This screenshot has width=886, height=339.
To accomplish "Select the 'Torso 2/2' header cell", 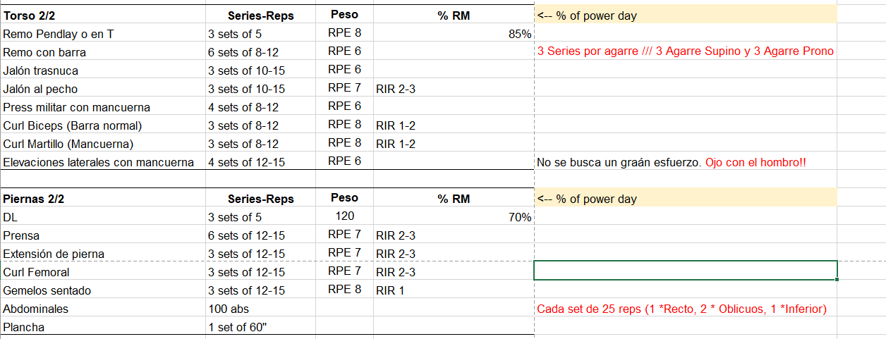I will click(103, 15).
